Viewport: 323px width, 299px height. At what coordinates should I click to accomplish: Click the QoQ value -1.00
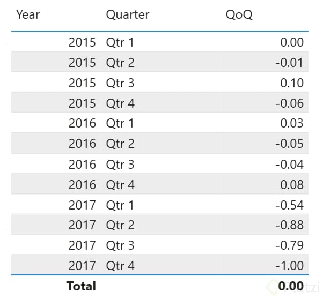pos(290,266)
